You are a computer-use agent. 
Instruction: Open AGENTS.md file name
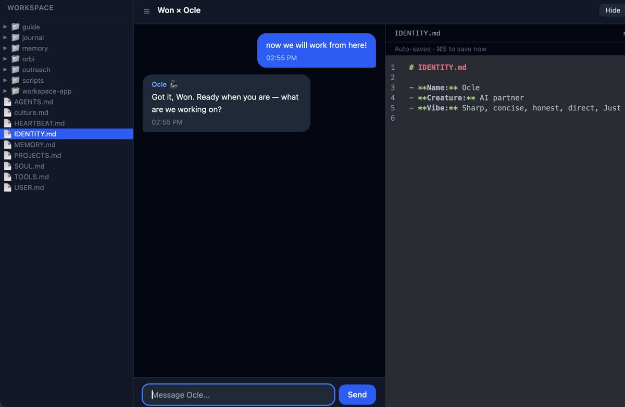pyautogui.click(x=34, y=101)
